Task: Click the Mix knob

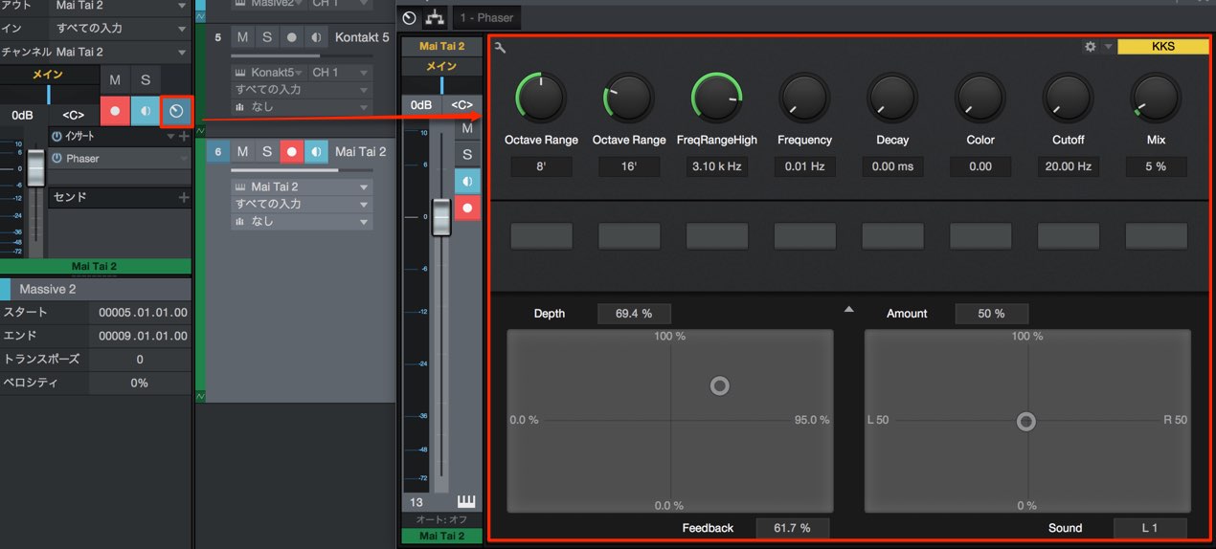Action: [x=1156, y=98]
